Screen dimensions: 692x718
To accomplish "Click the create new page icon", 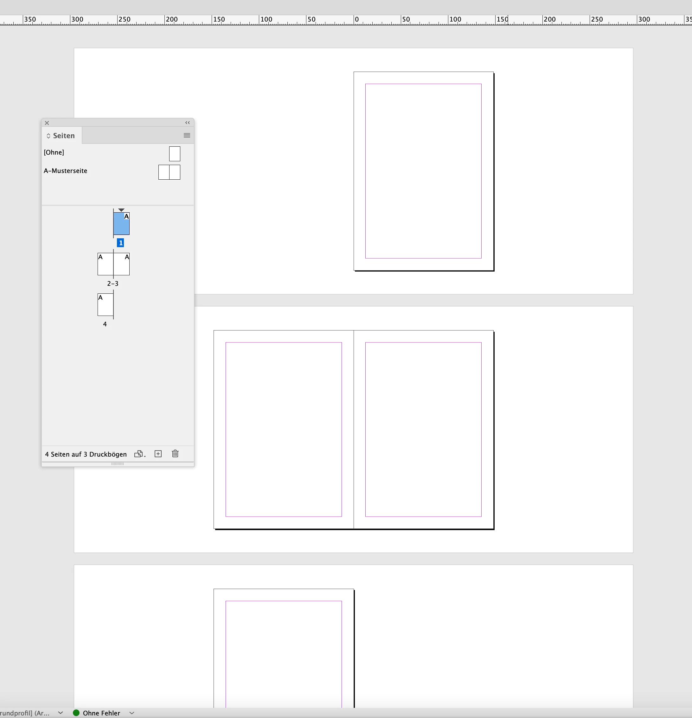I will (158, 454).
